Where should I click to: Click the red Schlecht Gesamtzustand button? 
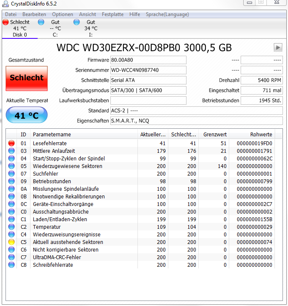click(x=27, y=79)
